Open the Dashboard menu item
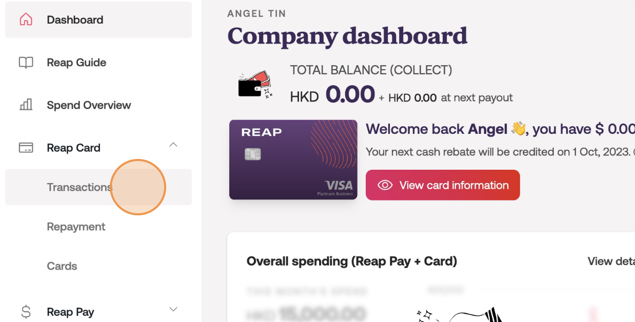This screenshot has width=635, height=322. [75, 20]
